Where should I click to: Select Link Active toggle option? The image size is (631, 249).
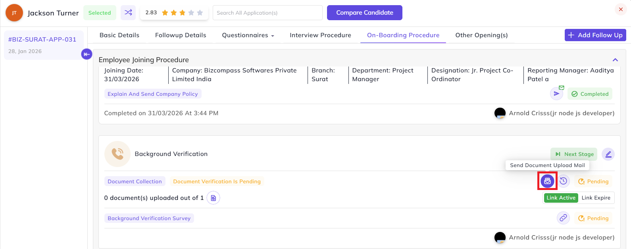coord(561,198)
